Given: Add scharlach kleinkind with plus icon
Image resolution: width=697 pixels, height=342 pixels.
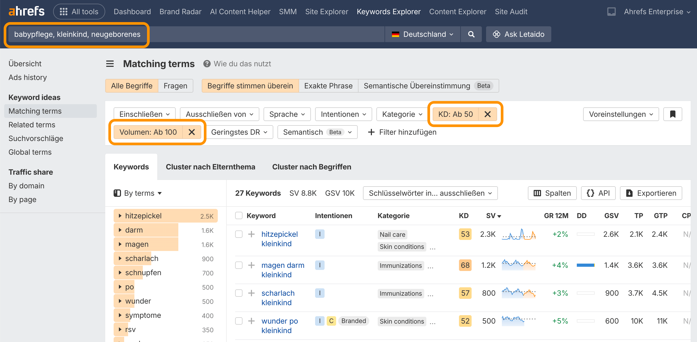Looking at the screenshot, I should 251,293.
